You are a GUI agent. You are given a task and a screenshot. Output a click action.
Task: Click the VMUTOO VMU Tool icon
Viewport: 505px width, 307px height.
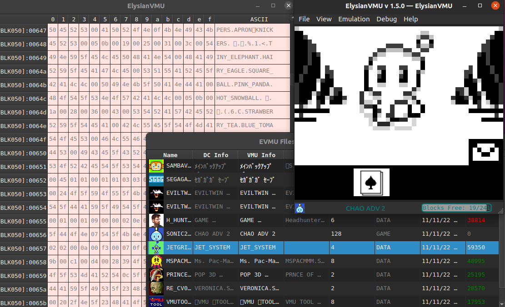pyautogui.click(x=156, y=302)
